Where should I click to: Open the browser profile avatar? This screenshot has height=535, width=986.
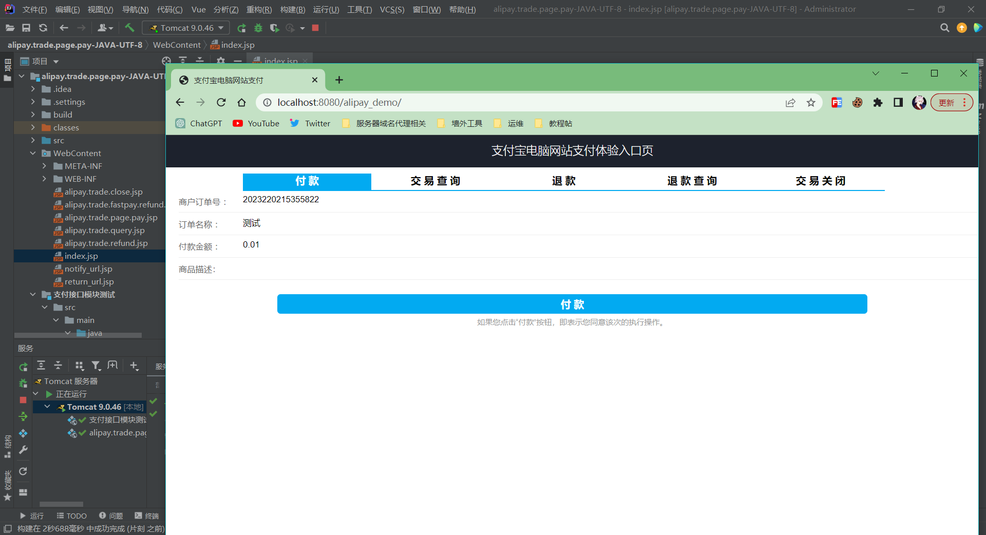coord(919,103)
